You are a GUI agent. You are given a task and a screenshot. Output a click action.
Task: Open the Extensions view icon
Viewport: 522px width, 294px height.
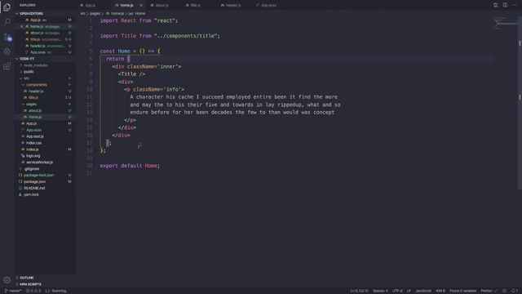coord(7,66)
